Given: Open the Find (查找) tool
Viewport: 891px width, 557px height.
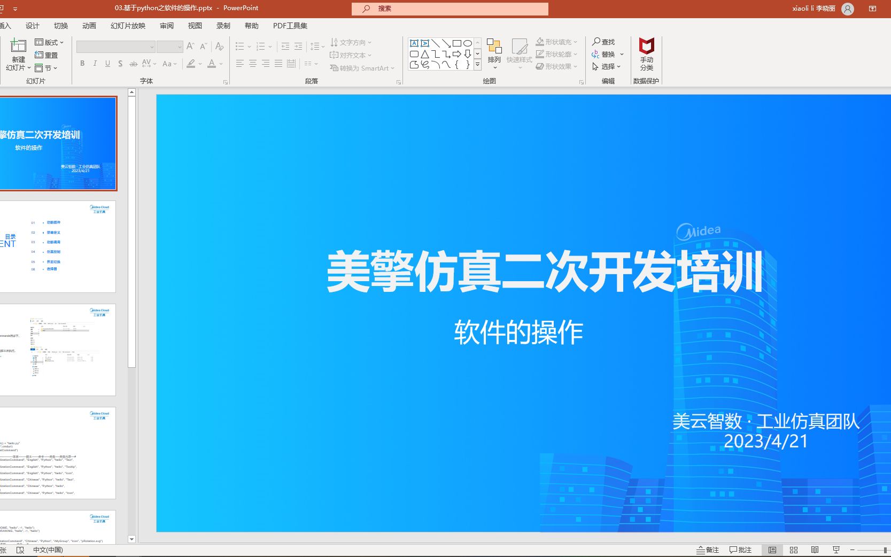Looking at the screenshot, I should click(605, 41).
